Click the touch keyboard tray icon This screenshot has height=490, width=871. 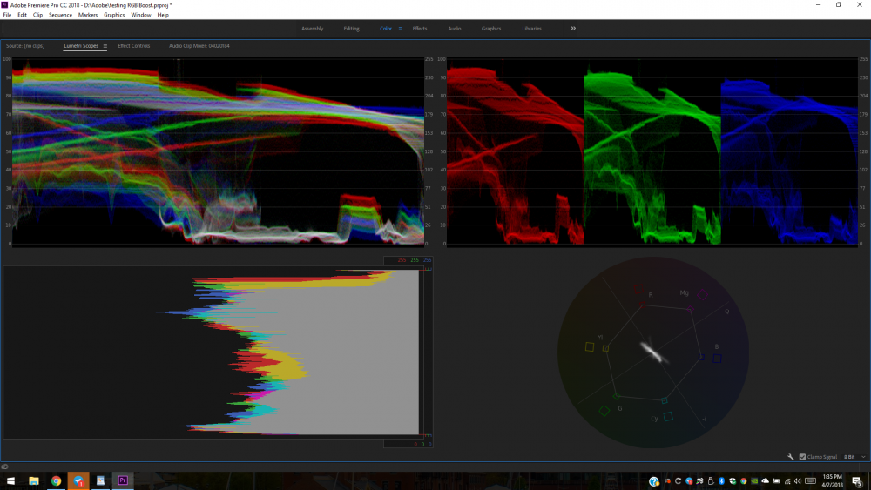[x=810, y=481]
